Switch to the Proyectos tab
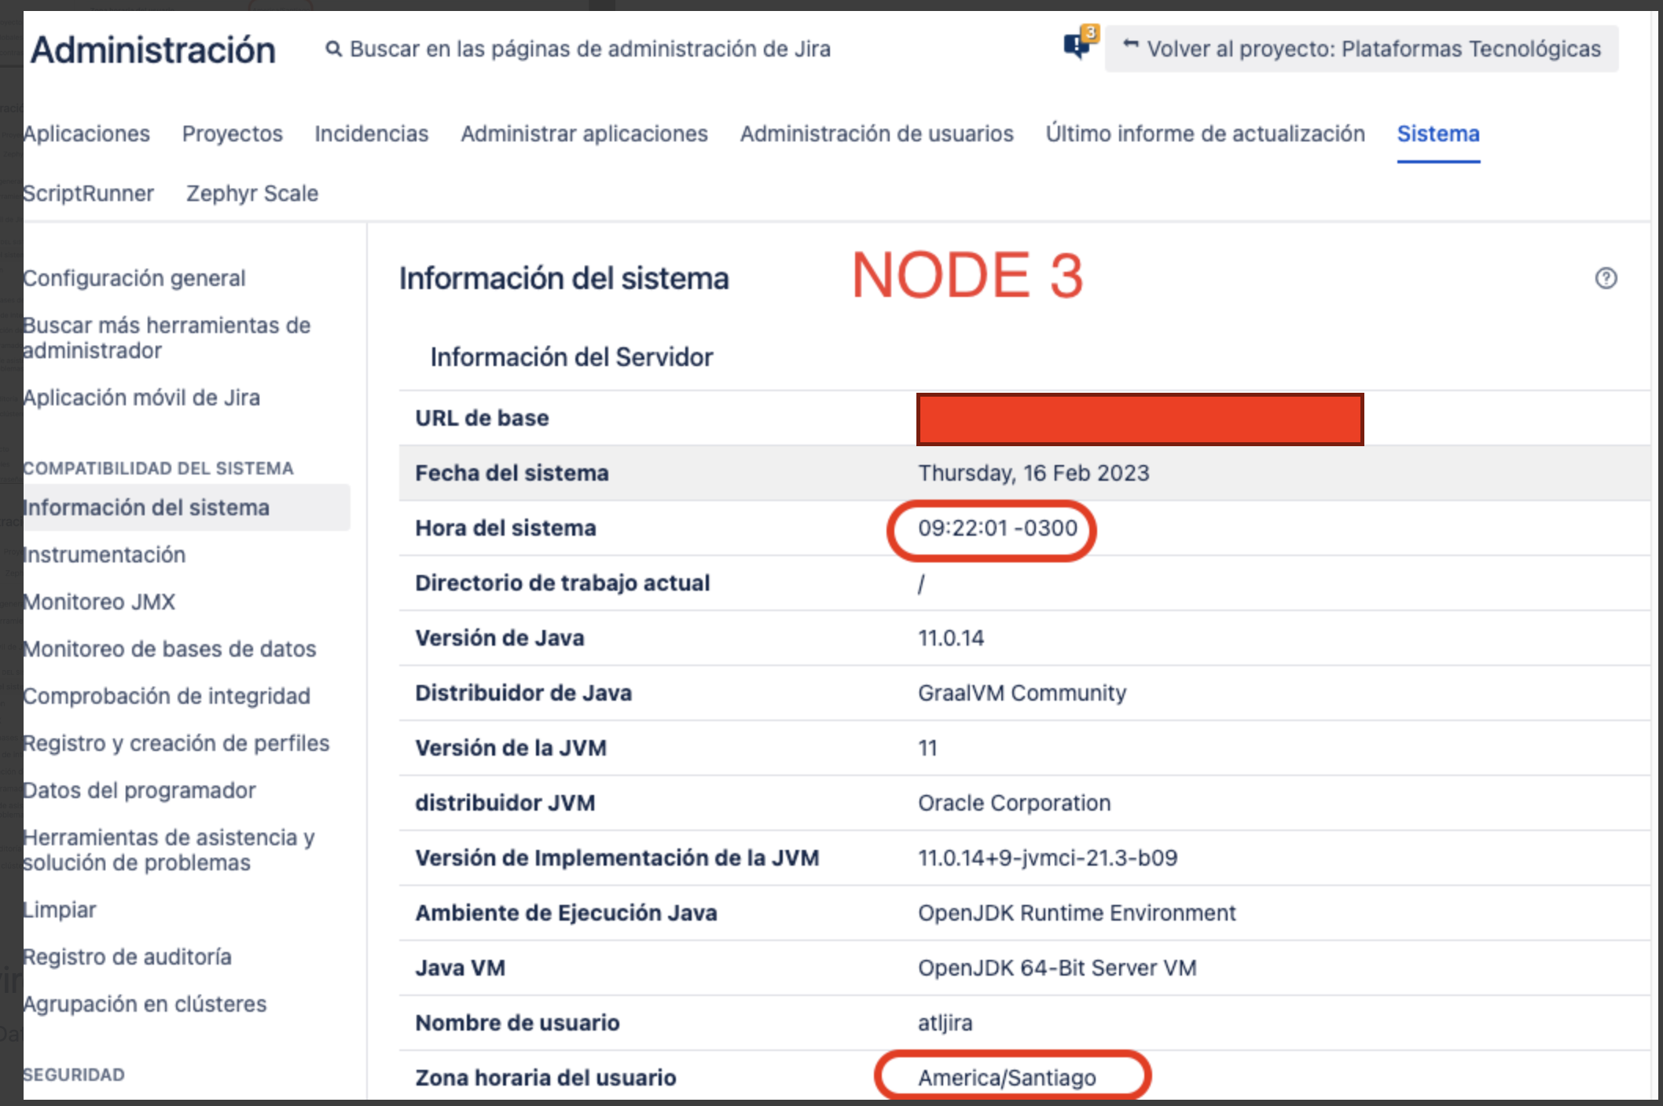Image resolution: width=1663 pixels, height=1106 pixels. pos(232,134)
